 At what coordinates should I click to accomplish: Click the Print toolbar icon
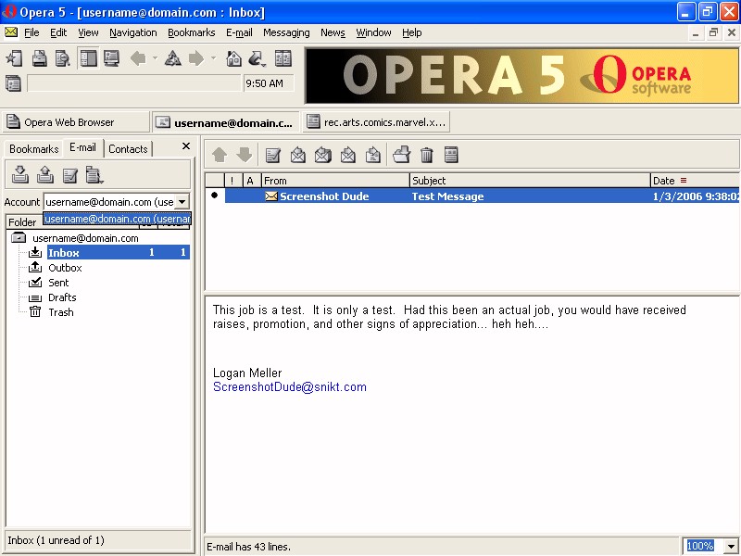pyautogui.click(x=39, y=58)
